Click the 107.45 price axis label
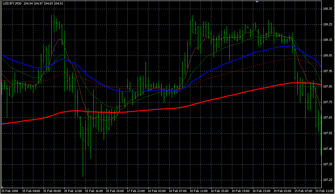This screenshot has height=194, width=335. 327,149
